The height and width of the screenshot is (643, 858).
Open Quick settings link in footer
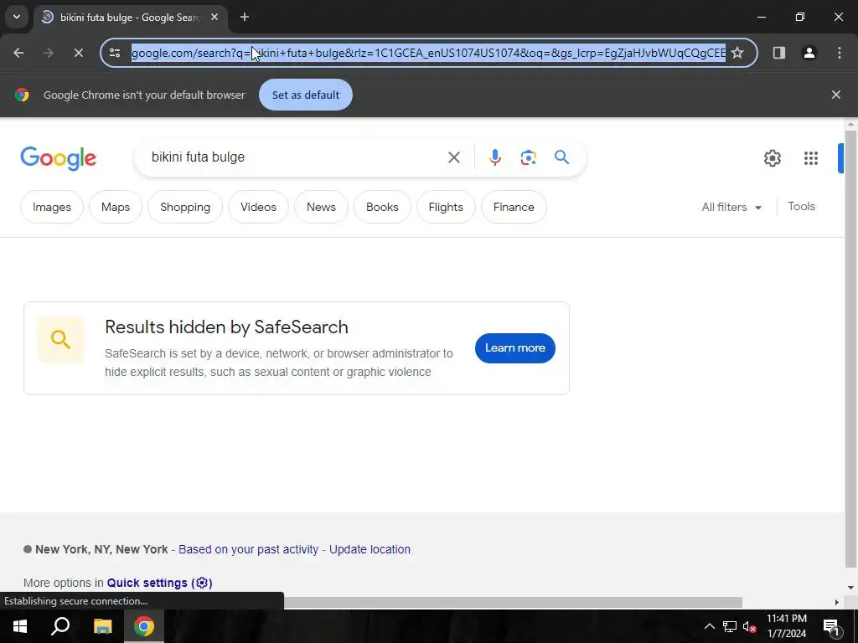pyautogui.click(x=159, y=583)
